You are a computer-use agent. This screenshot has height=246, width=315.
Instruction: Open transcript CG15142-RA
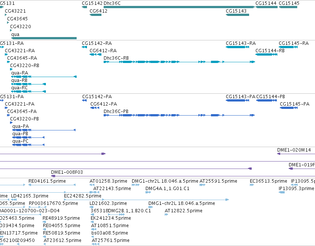pyautogui.click(x=97, y=43)
